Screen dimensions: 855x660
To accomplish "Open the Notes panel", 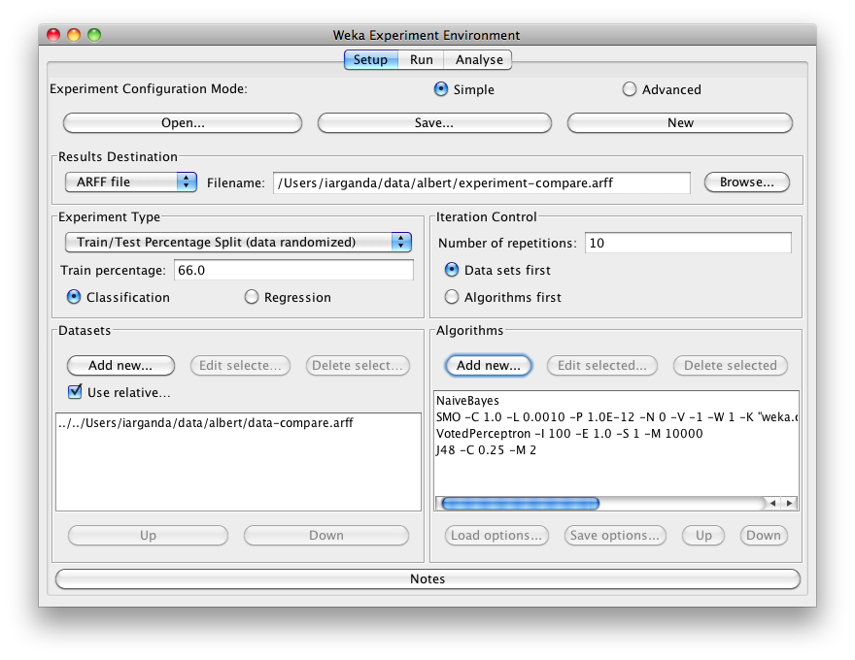I will (x=427, y=578).
